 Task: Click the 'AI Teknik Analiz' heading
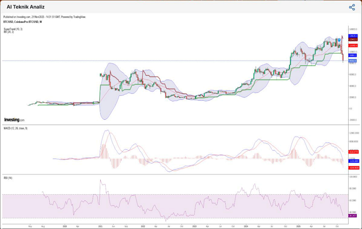pos(25,7)
